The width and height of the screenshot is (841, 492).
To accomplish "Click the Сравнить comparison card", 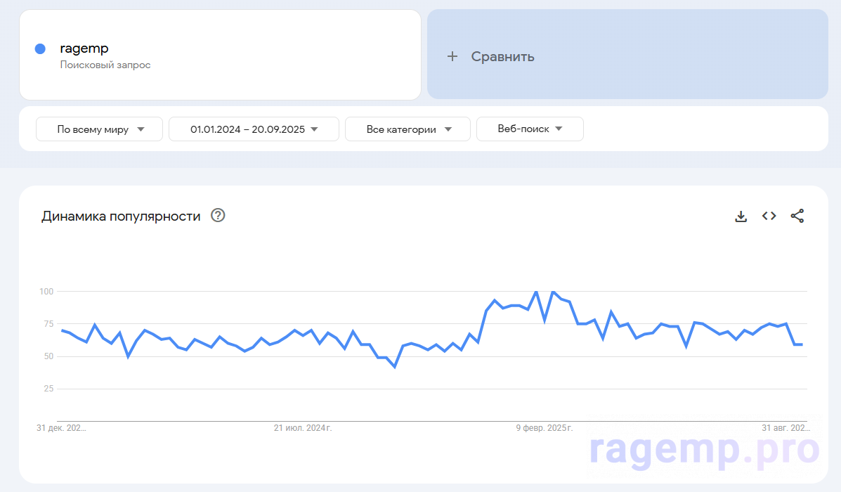I will (627, 54).
